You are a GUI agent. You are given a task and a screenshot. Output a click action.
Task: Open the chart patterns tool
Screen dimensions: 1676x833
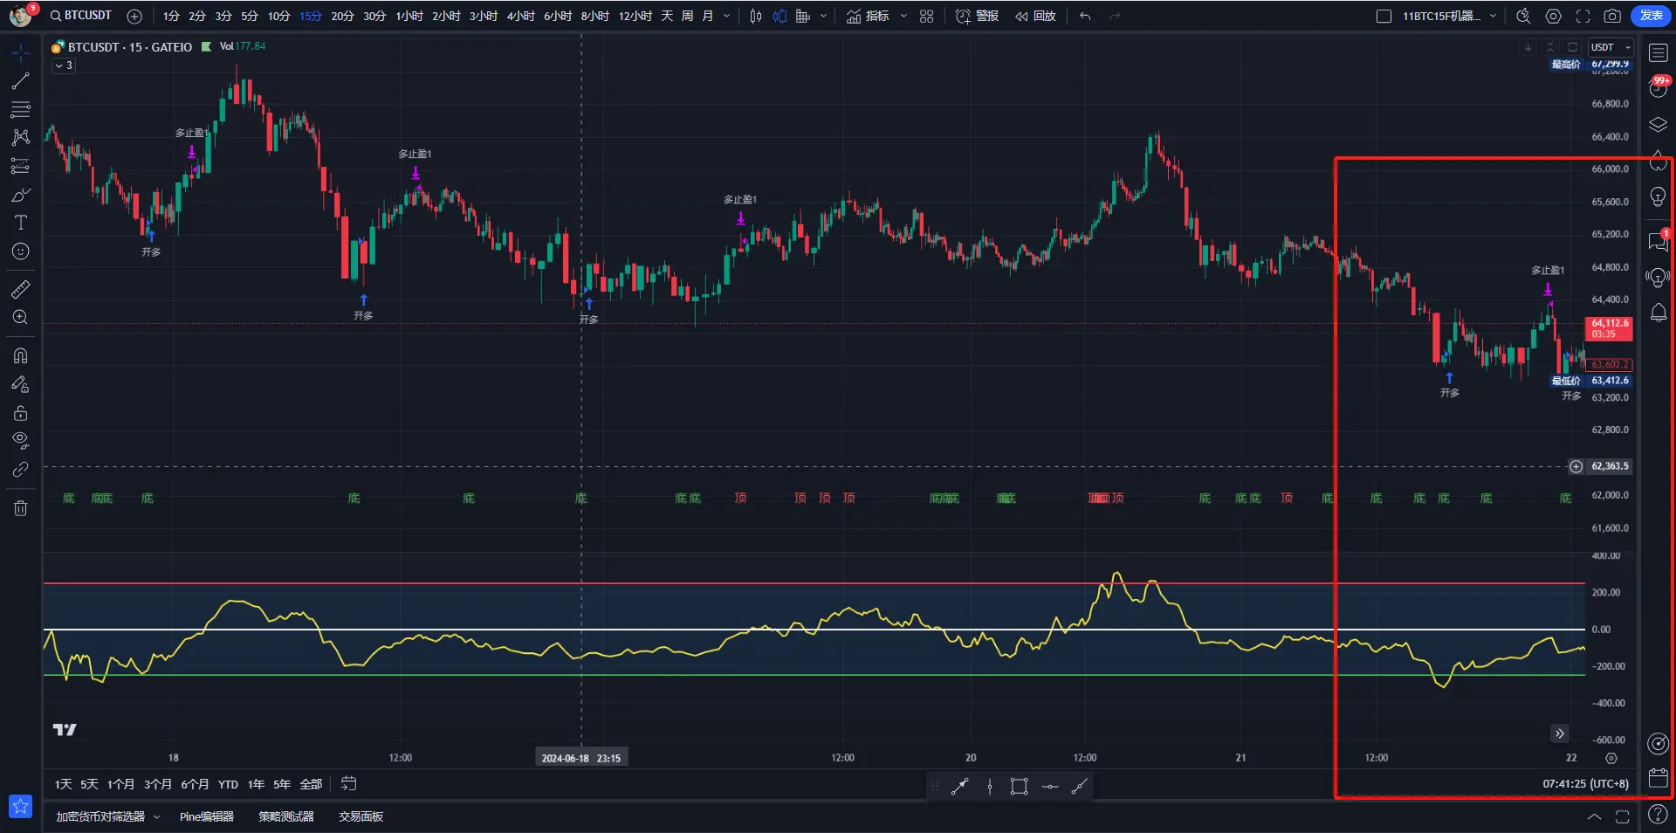(x=21, y=137)
